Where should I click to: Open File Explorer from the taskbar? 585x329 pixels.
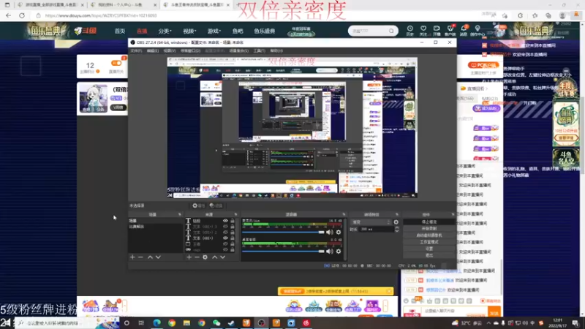[186, 322]
